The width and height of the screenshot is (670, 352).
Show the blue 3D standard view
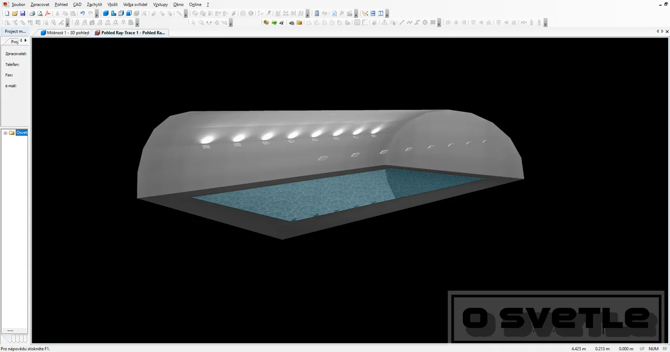pos(106,13)
